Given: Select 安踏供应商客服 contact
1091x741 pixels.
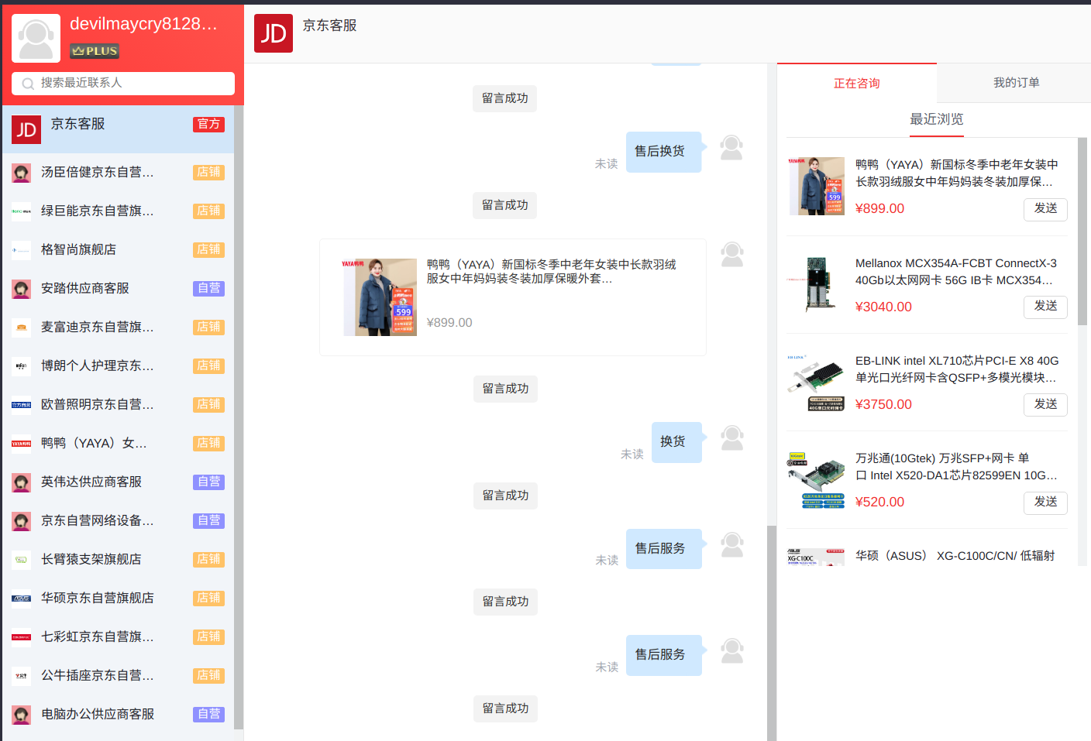Looking at the screenshot, I should point(118,288).
